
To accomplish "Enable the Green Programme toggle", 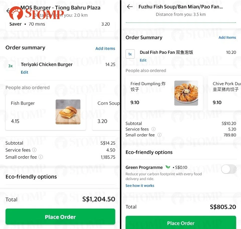I will pos(229,169).
